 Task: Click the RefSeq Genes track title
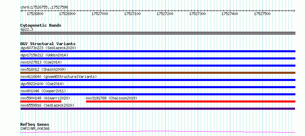coord(35,125)
